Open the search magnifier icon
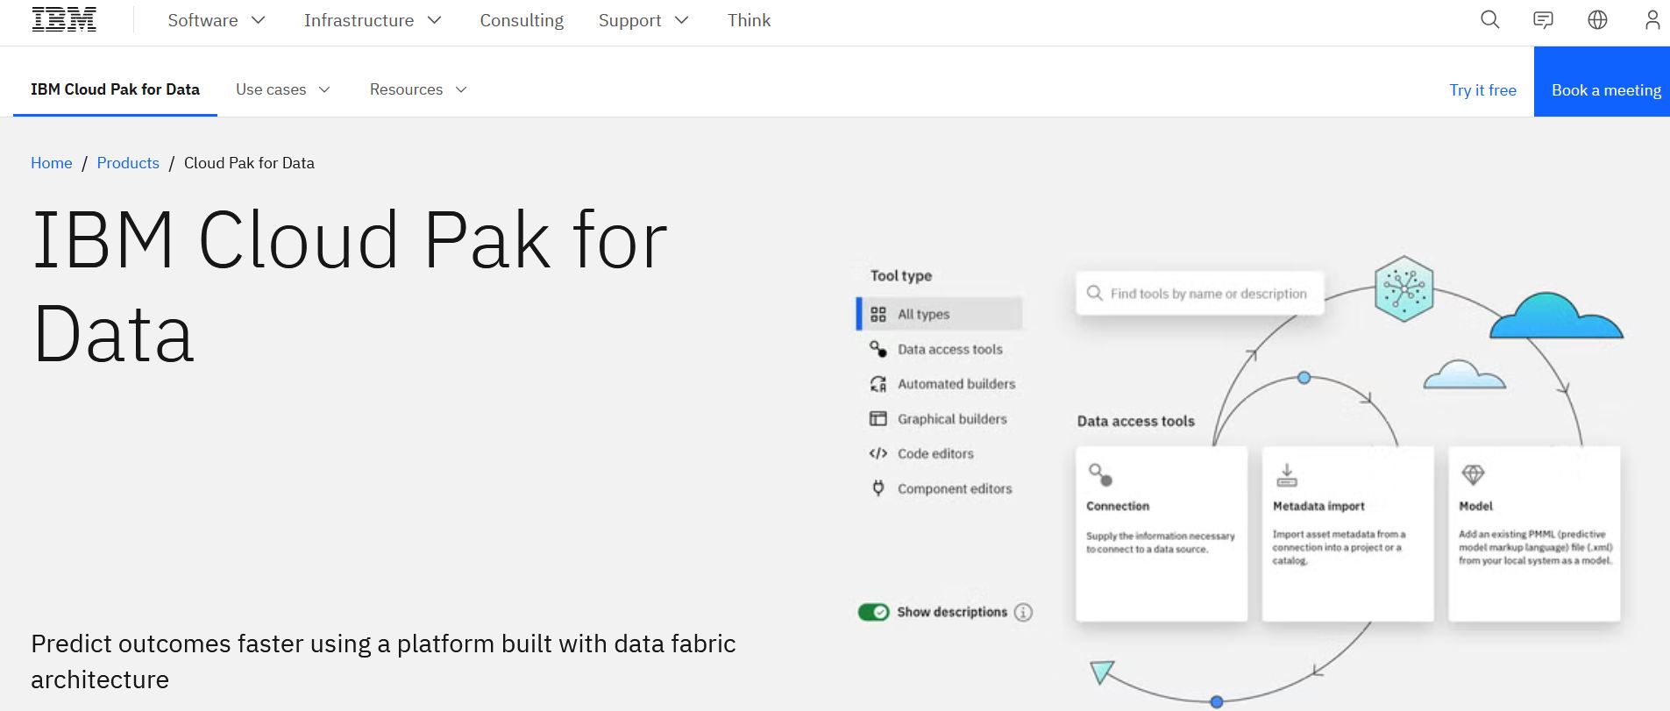 coord(1489,19)
